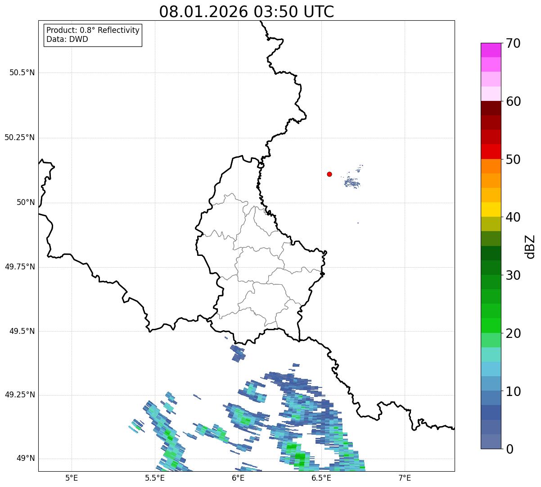The image size is (541, 487).
Task: Pick the slate-blue bottom colorbar segment at 0
Action: pos(491,441)
